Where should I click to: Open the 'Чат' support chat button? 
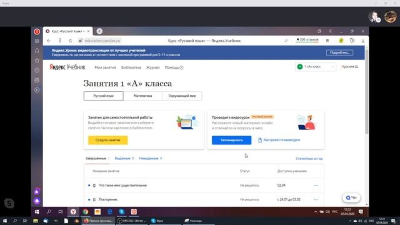[x=351, y=197]
